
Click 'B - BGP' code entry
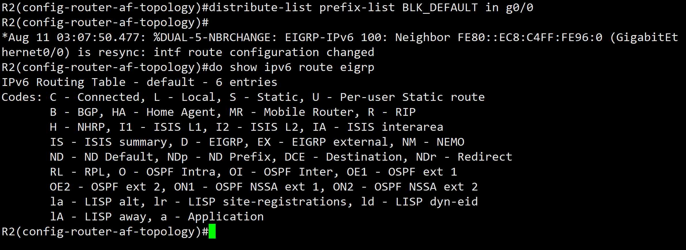74,112
